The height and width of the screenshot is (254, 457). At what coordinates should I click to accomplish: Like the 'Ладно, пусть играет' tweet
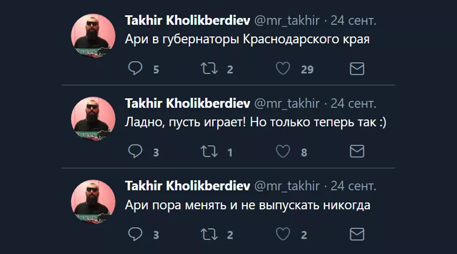coord(283,151)
